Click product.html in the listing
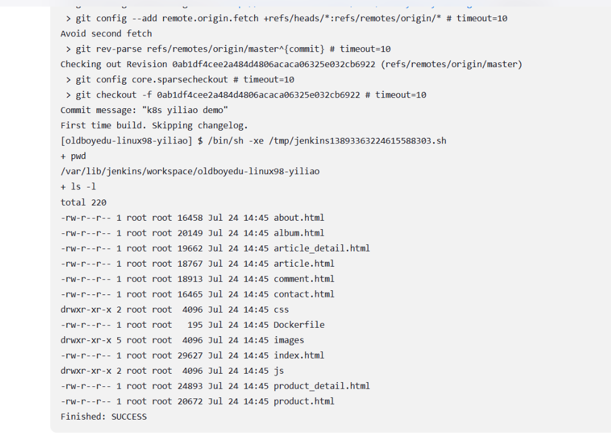Screen dimensions: 611x442 pyautogui.click(x=303, y=401)
